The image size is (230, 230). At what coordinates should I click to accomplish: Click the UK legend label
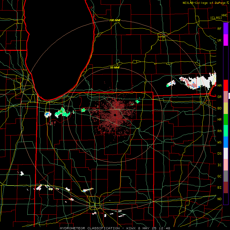click(219, 40)
